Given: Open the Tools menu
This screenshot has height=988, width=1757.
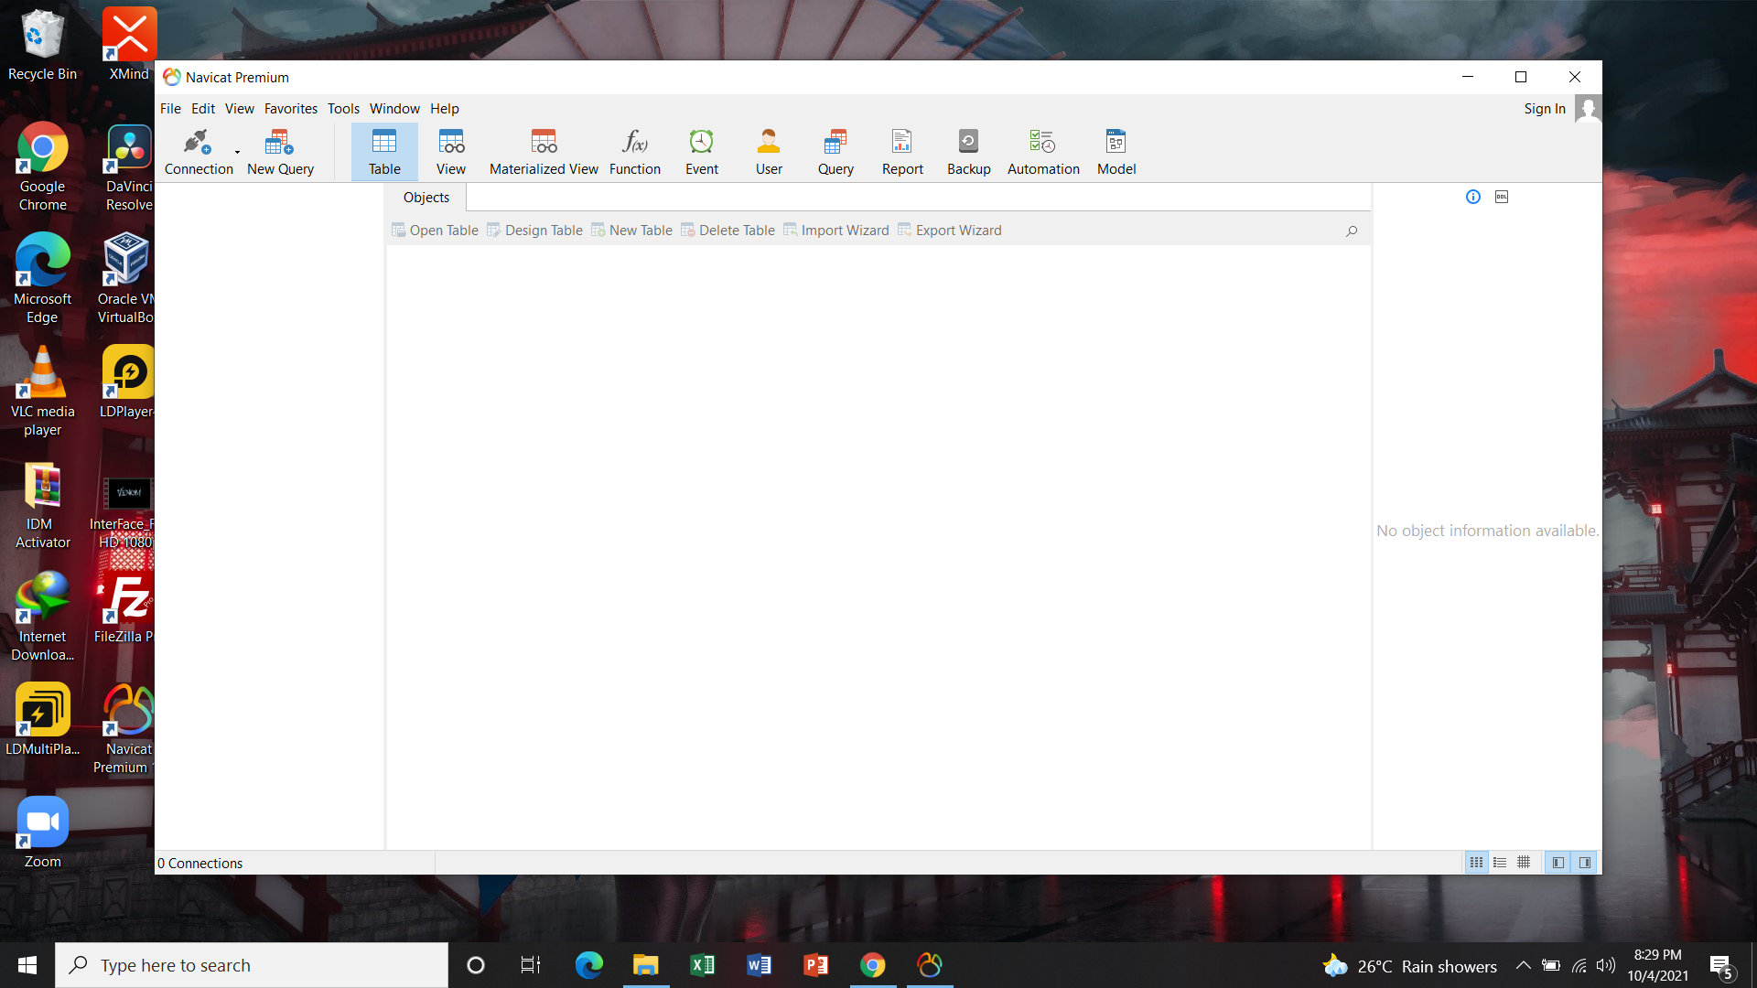Looking at the screenshot, I should tap(343, 109).
